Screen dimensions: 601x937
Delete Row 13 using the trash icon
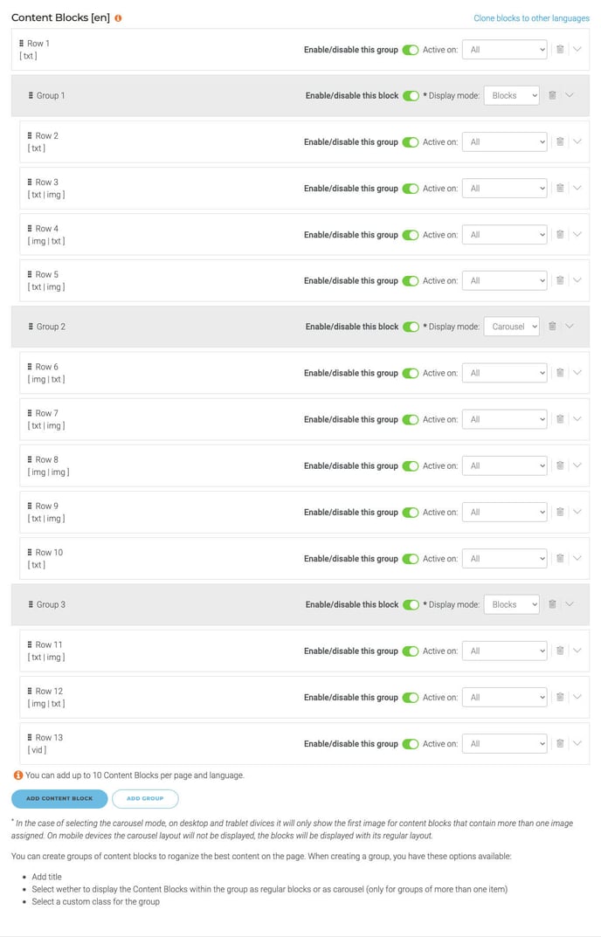click(560, 743)
